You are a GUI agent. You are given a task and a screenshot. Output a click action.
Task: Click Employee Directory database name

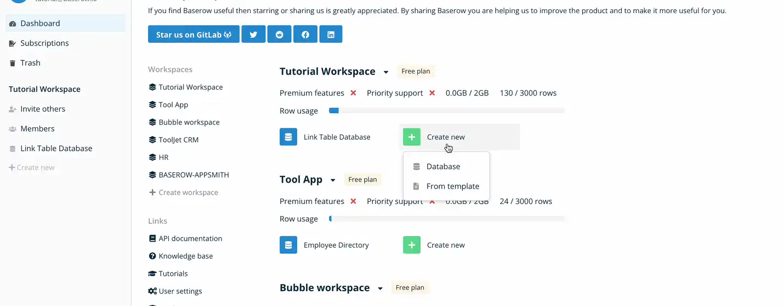(x=336, y=245)
